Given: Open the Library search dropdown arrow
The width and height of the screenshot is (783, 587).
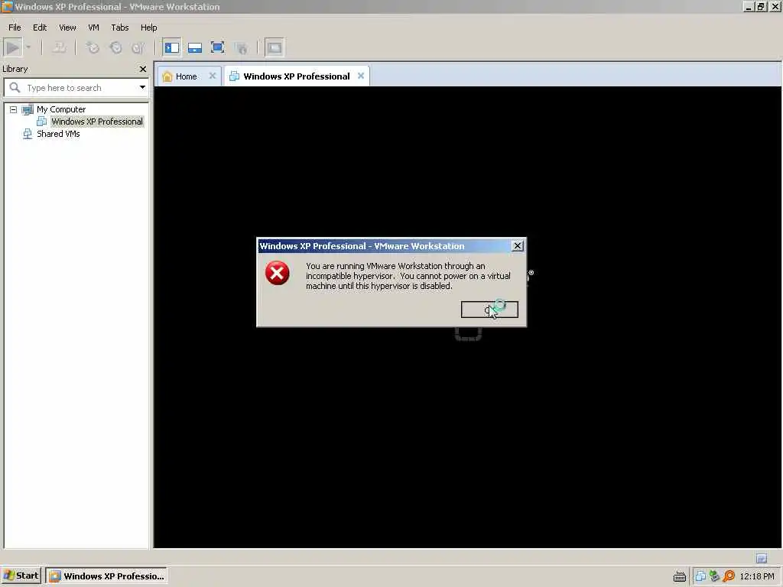Looking at the screenshot, I should coord(142,88).
